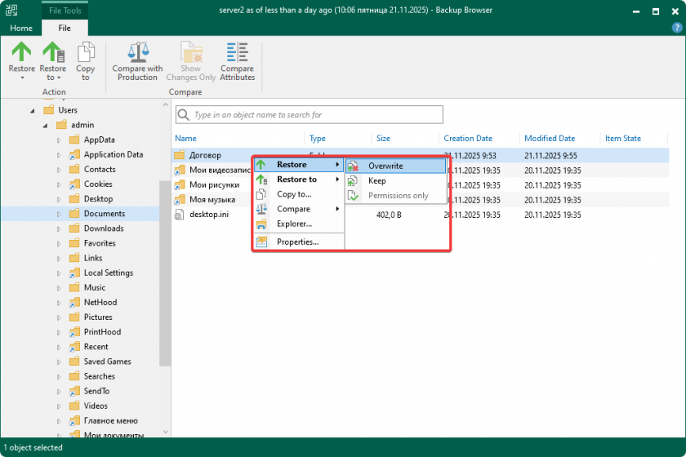Sort the list by Modified Date column
This screenshot has height=457, width=686.
[550, 139]
